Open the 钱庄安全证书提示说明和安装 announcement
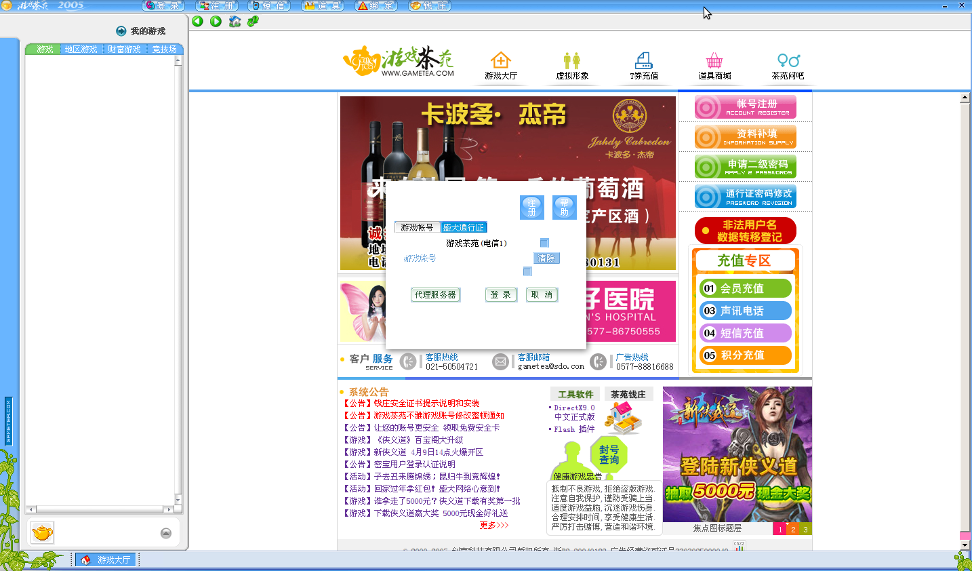Image resolution: width=972 pixels, height=571 pixels. click(426, 403)
